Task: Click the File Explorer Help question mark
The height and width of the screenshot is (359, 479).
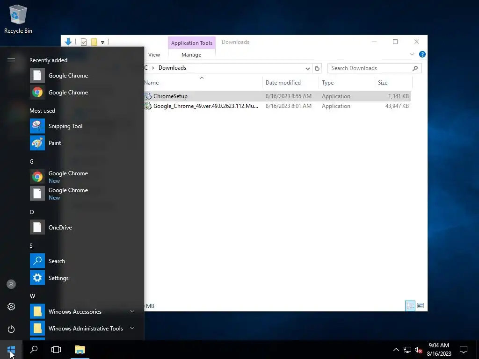Action: pyautogui.click(x=422, y=54)
